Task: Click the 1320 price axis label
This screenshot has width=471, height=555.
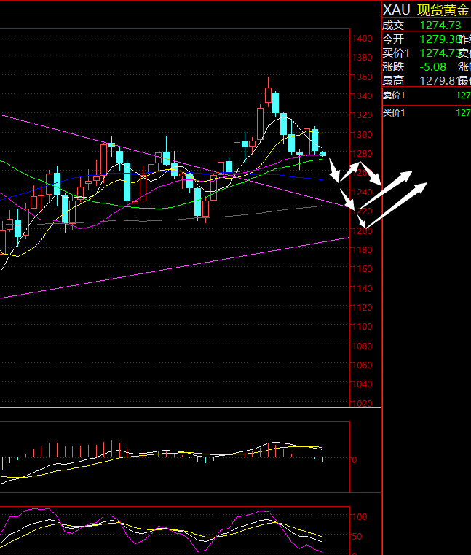Action: point(363,115)
